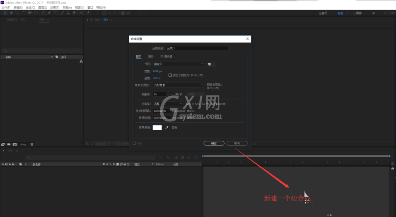Image resolution: width=396 pixels, height=217 pixels.
Task: Switch to the 高级 tab in dialog
Action: click(151, 56)
